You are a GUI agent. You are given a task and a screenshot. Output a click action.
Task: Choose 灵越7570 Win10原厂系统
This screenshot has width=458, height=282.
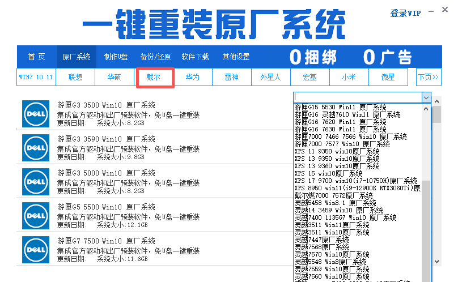pos(332,254)
